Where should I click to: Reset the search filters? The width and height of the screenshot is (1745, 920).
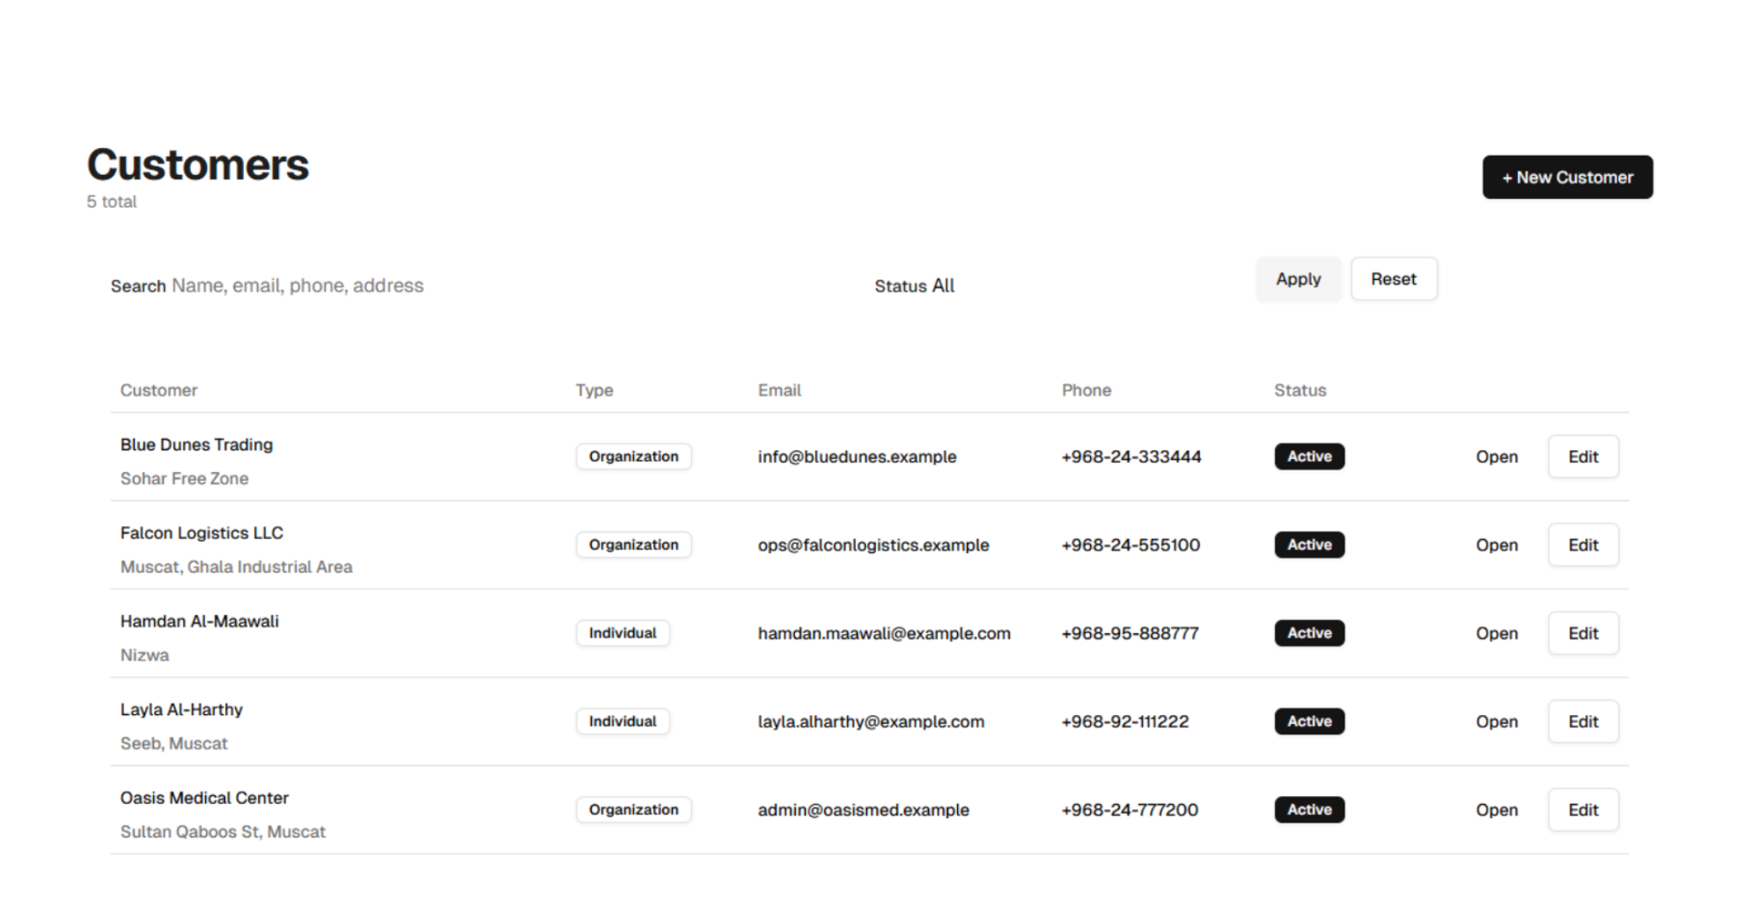pyautogui.click(x=1393, y=279)
